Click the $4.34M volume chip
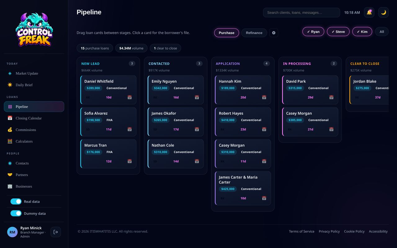This screenshot has width=397, height=248. (x=131, y=48)
